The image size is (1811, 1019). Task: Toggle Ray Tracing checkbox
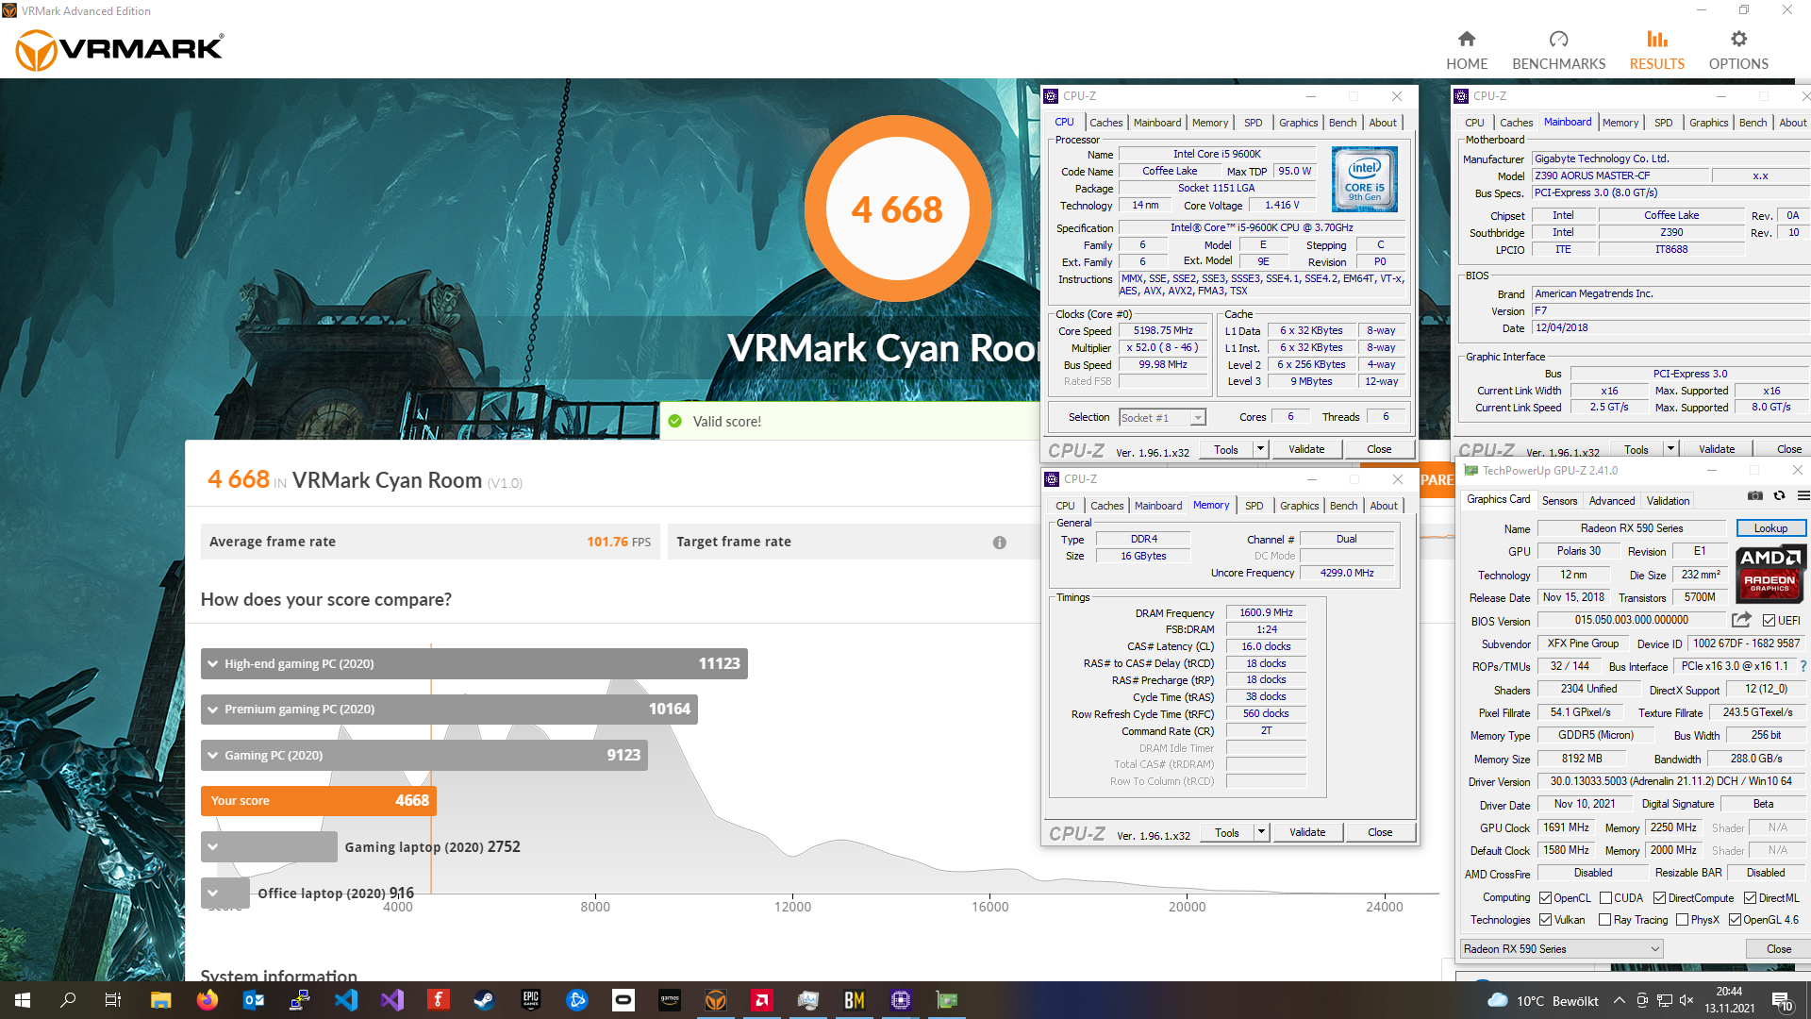pos(1604,919)
